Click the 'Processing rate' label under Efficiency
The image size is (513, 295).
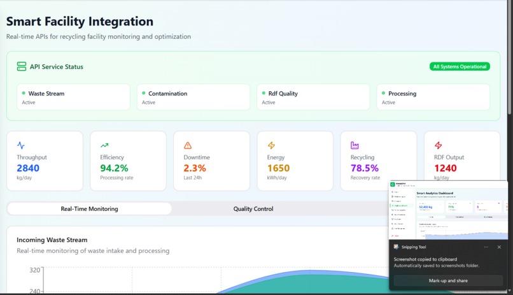117,178
